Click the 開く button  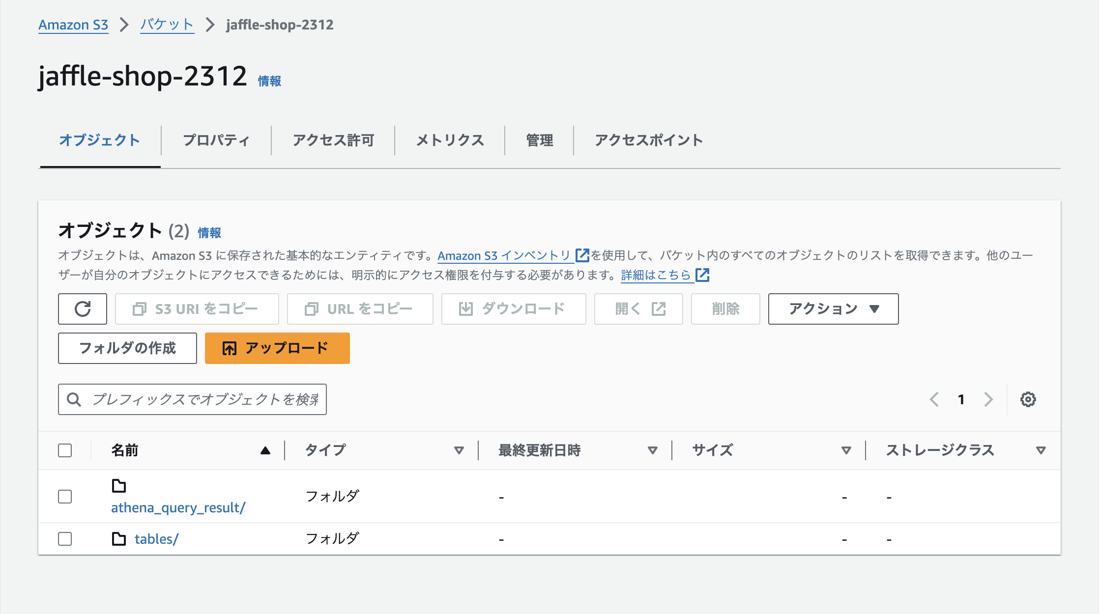[x=638, y=309]
